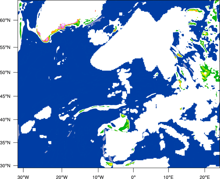Viewport: 220px width, 179px height.
Task: Click the 40°N latitude label
Action: pyautogui.click(x=5, y=120)
